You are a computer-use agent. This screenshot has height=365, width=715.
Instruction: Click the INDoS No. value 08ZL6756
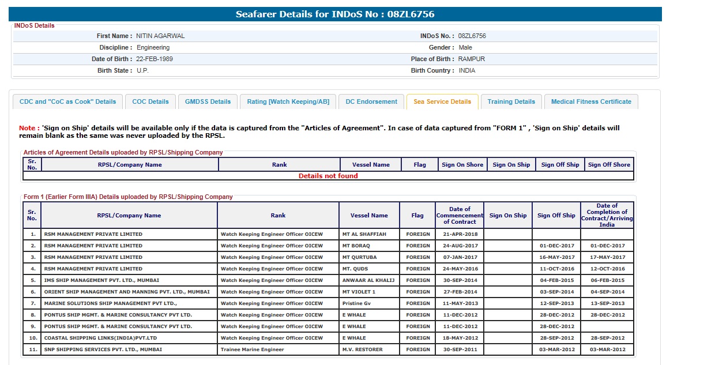click(472, 36)
